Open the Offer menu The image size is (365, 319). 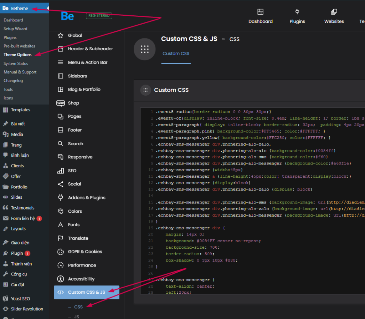click(x=16, y=176)
